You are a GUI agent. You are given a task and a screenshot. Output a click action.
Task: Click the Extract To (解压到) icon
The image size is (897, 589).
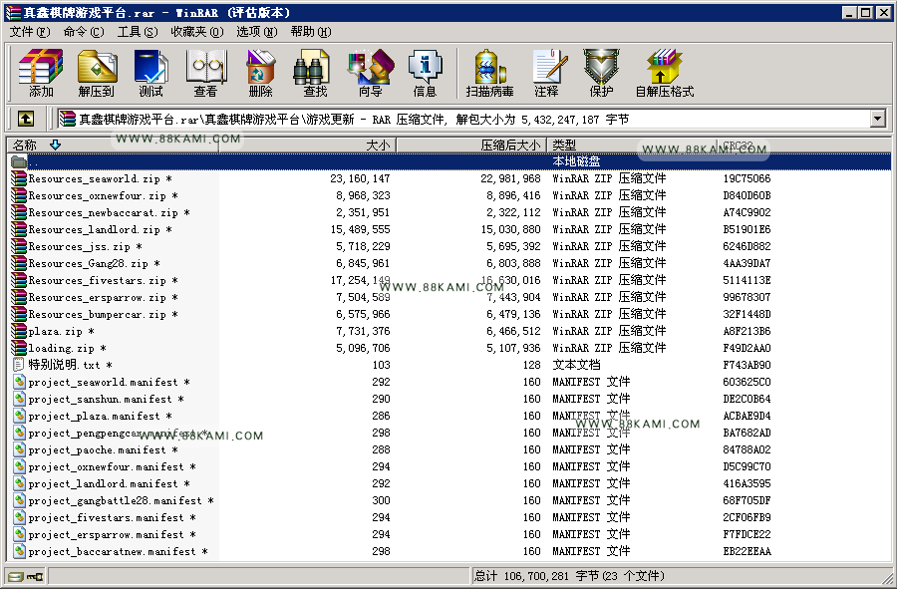(x=96, y=73)
